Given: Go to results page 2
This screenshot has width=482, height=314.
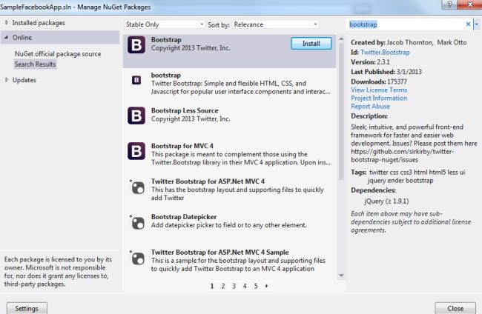Looking at the screenshot, I should [223, 286].
